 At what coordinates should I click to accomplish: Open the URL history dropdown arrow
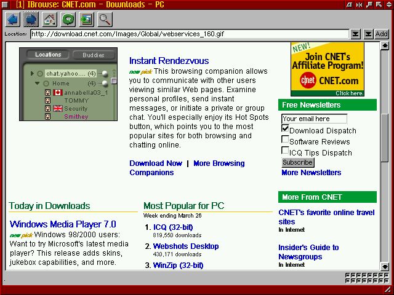coord(356,34)
